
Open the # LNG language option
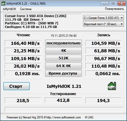point(89,117)
